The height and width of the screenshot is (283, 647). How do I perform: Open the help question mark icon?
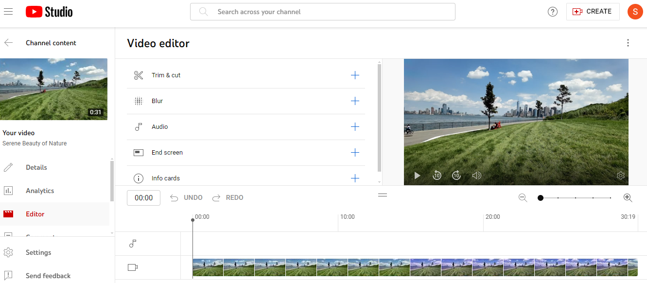[x=552, y=12]
